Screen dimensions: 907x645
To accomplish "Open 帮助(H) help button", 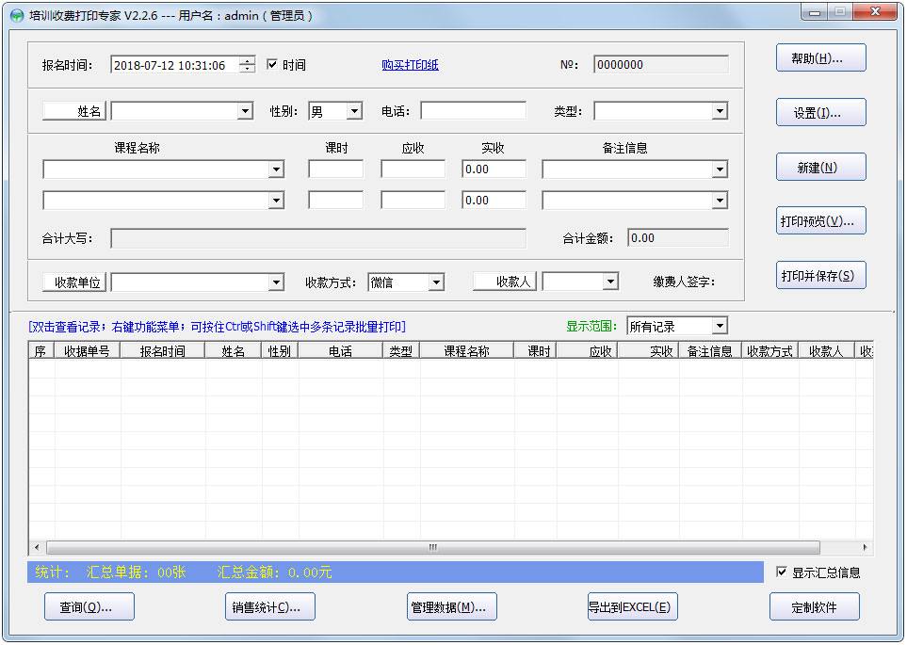I will tap(820, 57).
